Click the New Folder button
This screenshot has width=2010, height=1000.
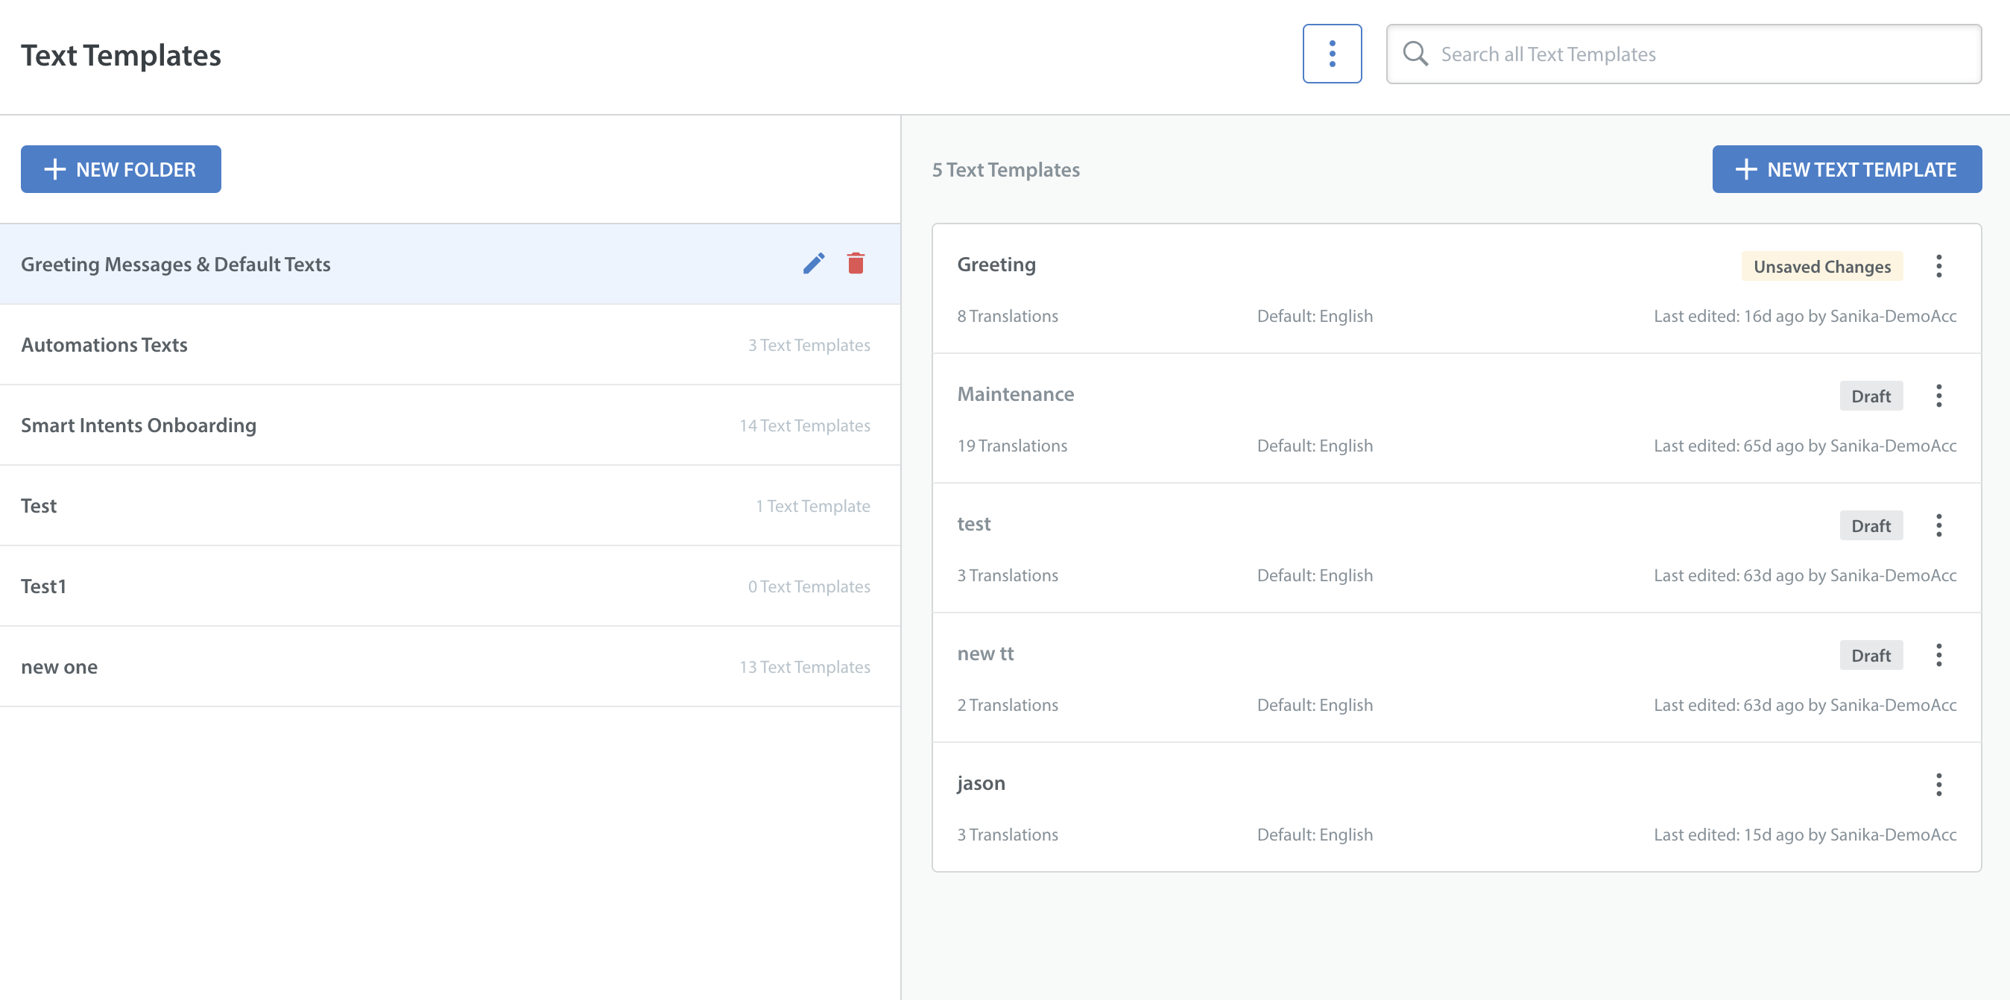click(x=121, y=169)
